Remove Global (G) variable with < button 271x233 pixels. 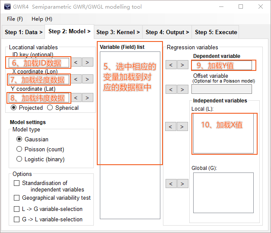[171, 184]
